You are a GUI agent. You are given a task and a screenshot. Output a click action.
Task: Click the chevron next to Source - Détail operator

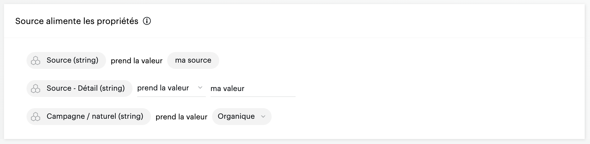pos(200,88)
